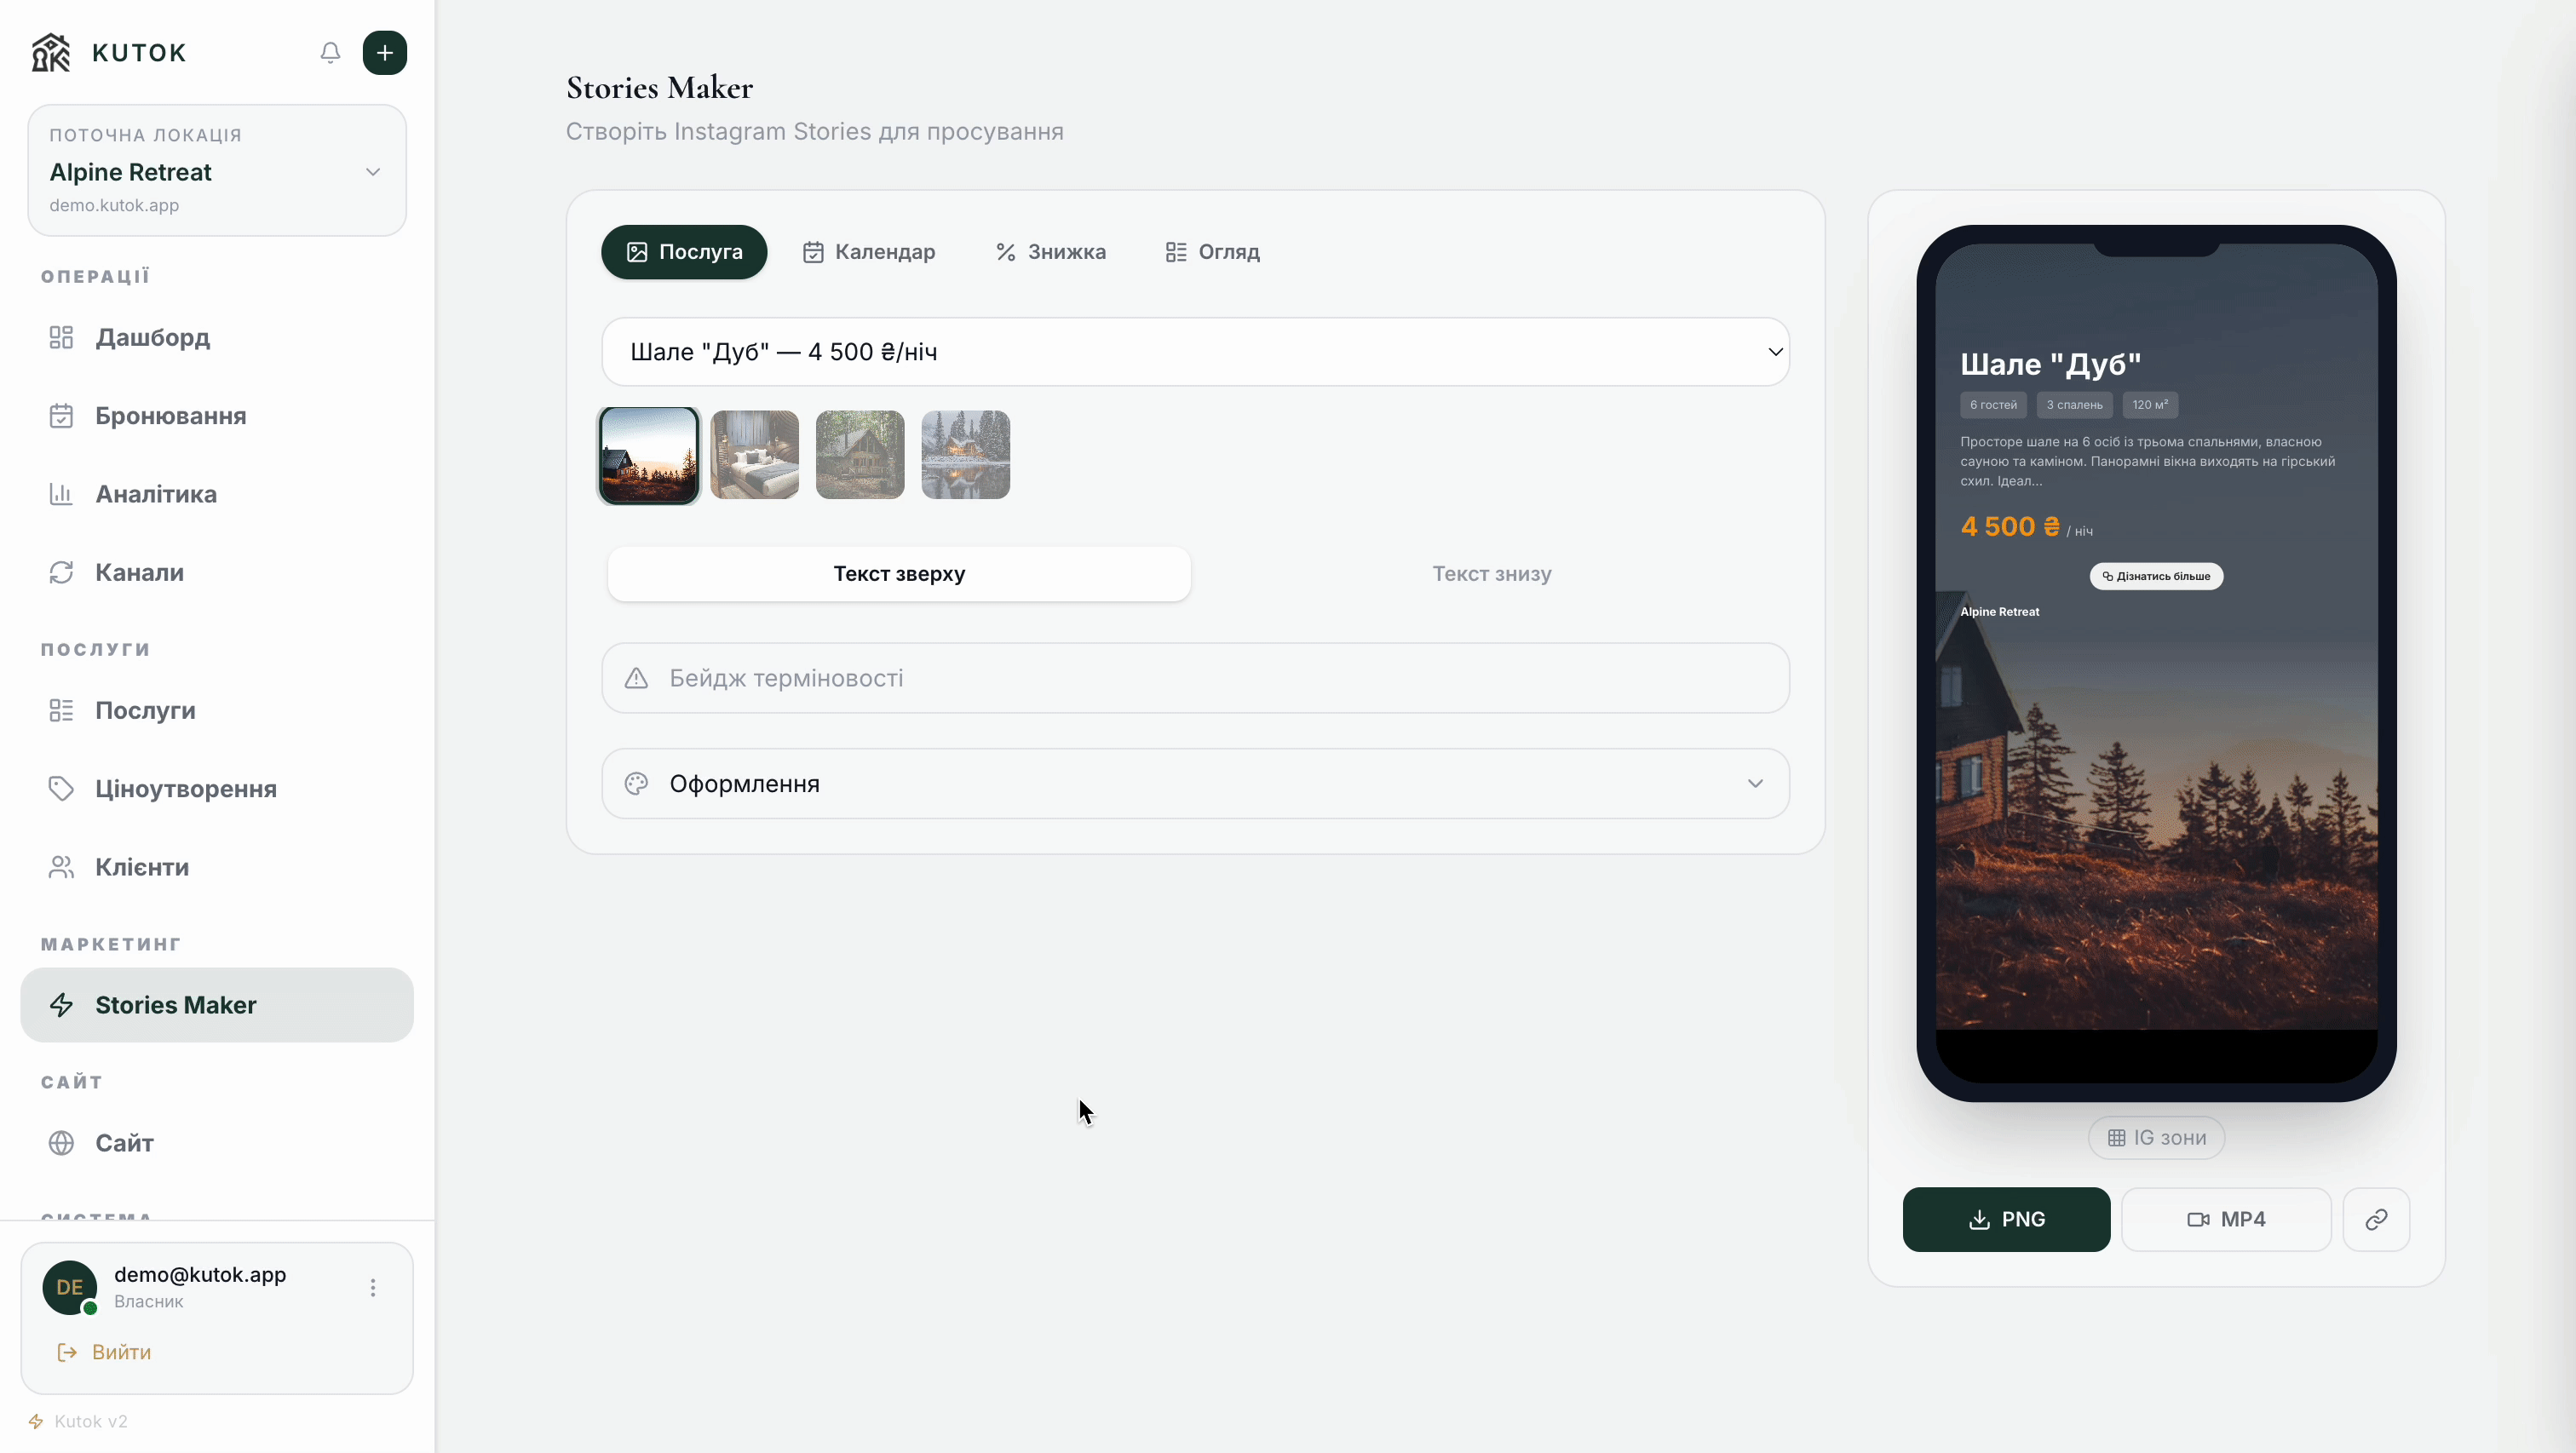The height and width of the screenshot is (1453, 2576).
Task: Open Дашборд in sidebar
Action: [217, 337]
